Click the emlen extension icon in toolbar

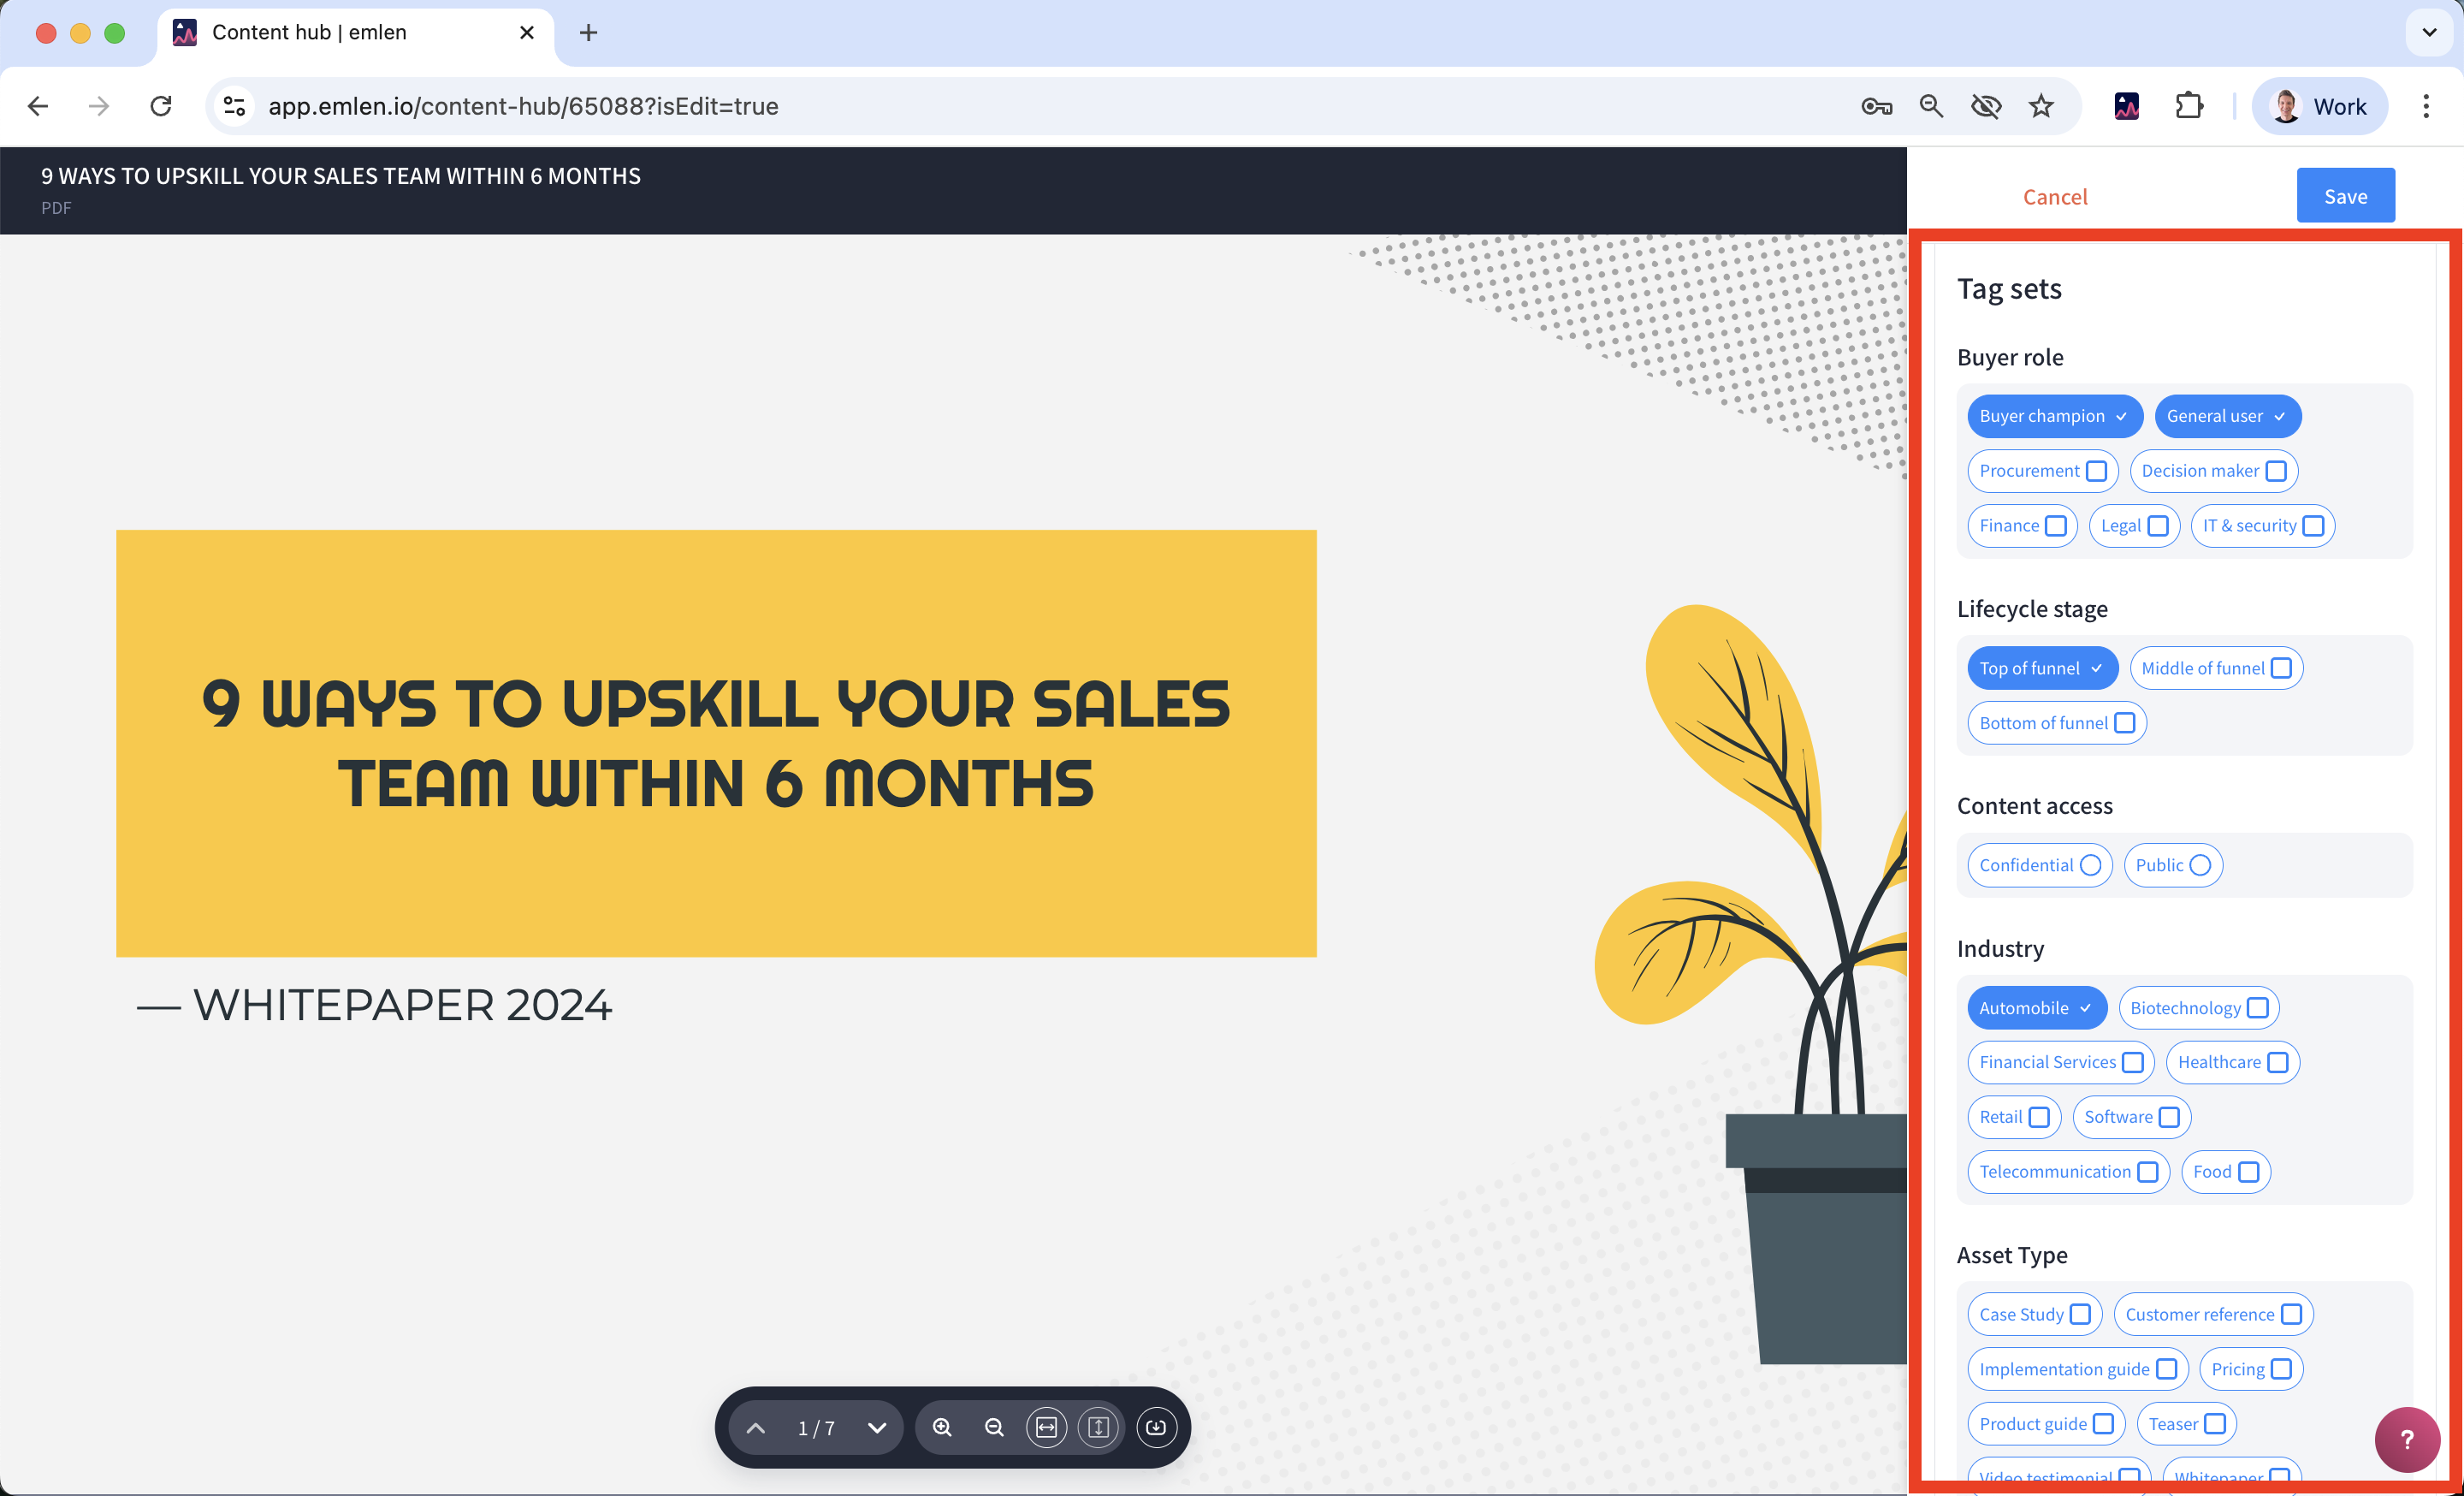(2126, 106)
